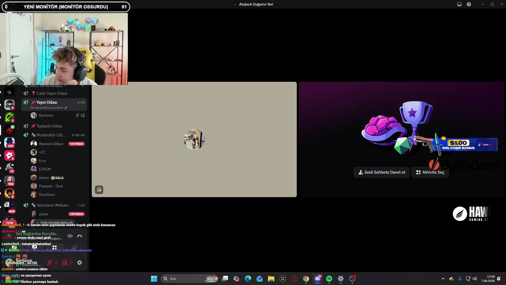Image resolution: width=506 pixels, height=285 pixels.
Task: Open the Discord help icon
Action: click(x=469, y=4)
